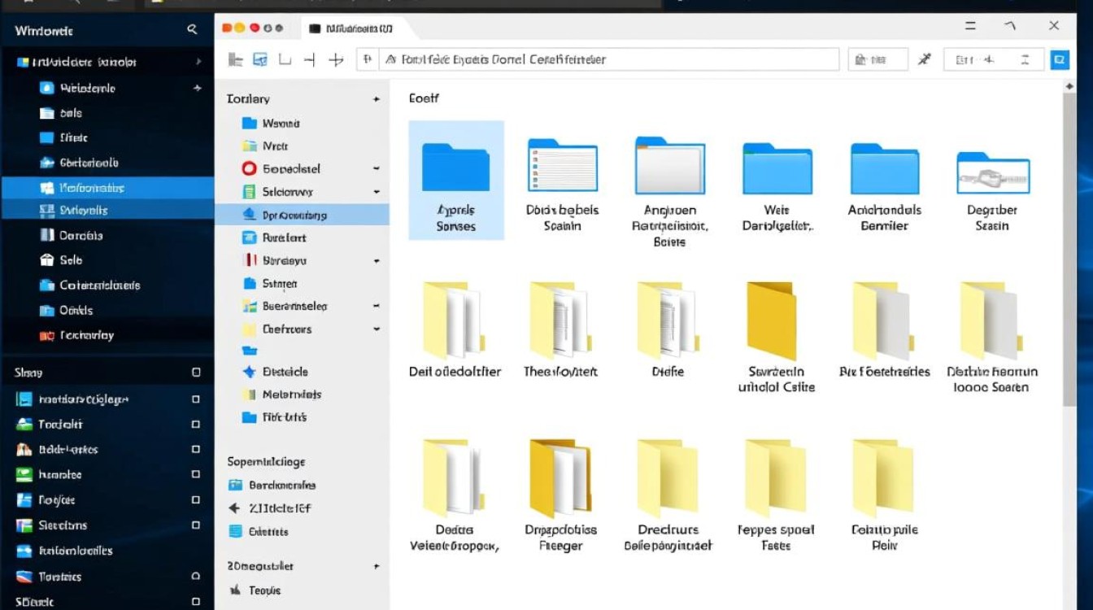Click the blue search button beside the search field

point(1059,59)
